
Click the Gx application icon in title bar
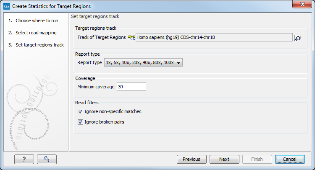(x=7, y=6)
